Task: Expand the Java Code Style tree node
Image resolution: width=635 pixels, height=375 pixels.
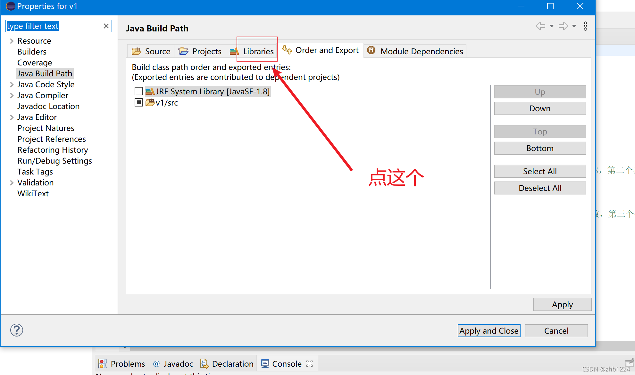Action: coord(12,84)
